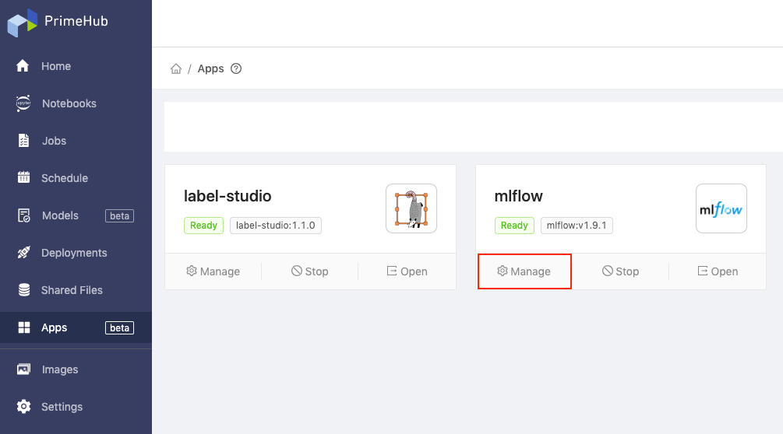Click the Jobs checklist icon
The width and height of the screenshot is (783, 434).
click(23, 141)
